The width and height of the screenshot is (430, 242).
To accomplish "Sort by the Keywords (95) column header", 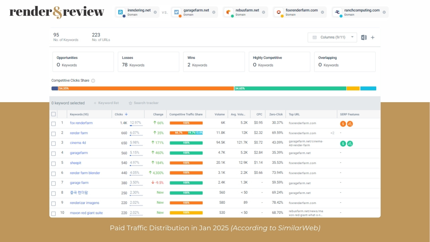I will point(79,114).
